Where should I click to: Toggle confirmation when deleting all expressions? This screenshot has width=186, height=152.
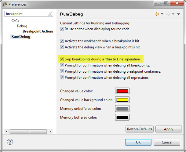pos(62,77)
